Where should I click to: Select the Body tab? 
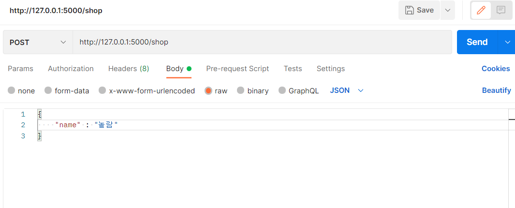coord(178,69)
